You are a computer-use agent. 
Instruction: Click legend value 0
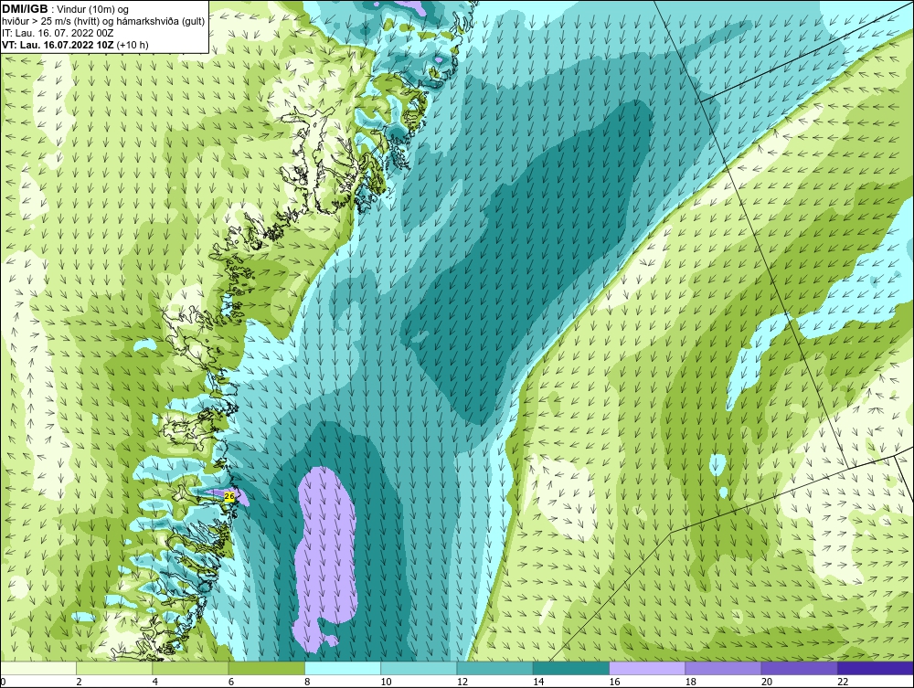coord(3,682)
